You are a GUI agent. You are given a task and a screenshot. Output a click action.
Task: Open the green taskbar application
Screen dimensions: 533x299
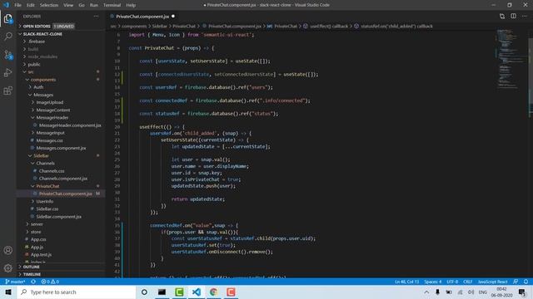coord(179,292)
